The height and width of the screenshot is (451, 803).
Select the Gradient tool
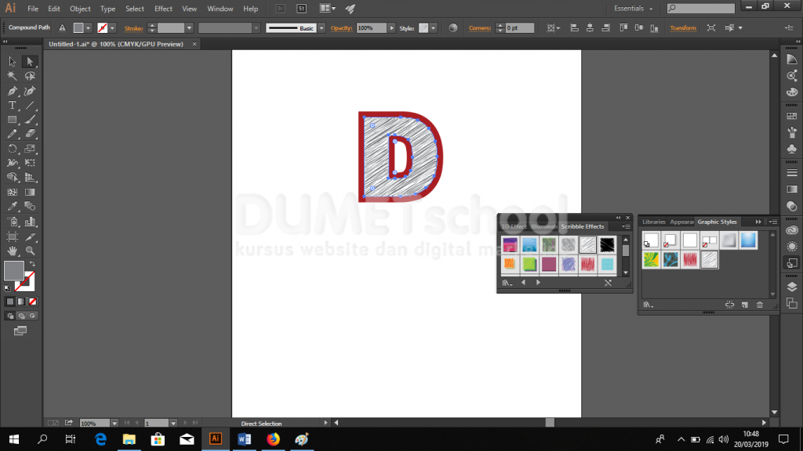pyautogui.click(x=30, y=193)
